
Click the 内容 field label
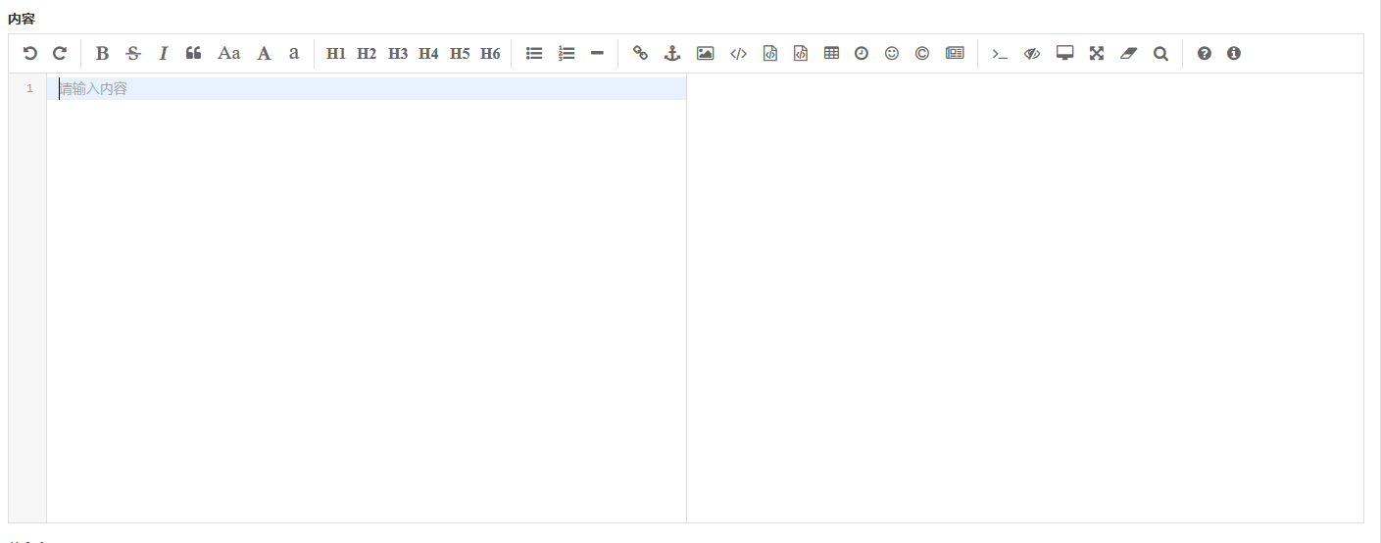[22, 19]
